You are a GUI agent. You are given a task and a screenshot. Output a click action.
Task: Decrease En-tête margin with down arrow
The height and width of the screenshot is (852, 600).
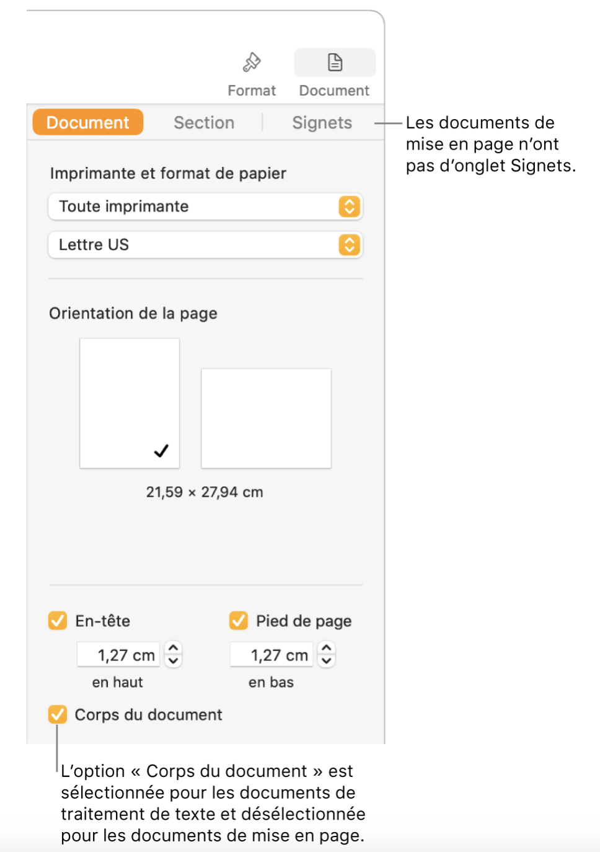[174, 661]
